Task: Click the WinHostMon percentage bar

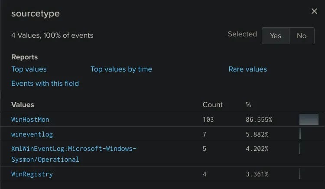Action: point(309,119)
